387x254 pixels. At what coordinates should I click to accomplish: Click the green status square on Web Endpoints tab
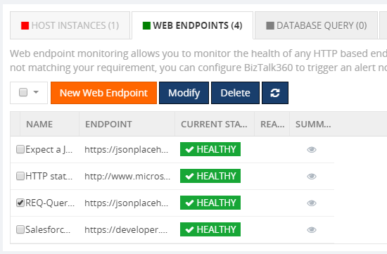[146, 25]
